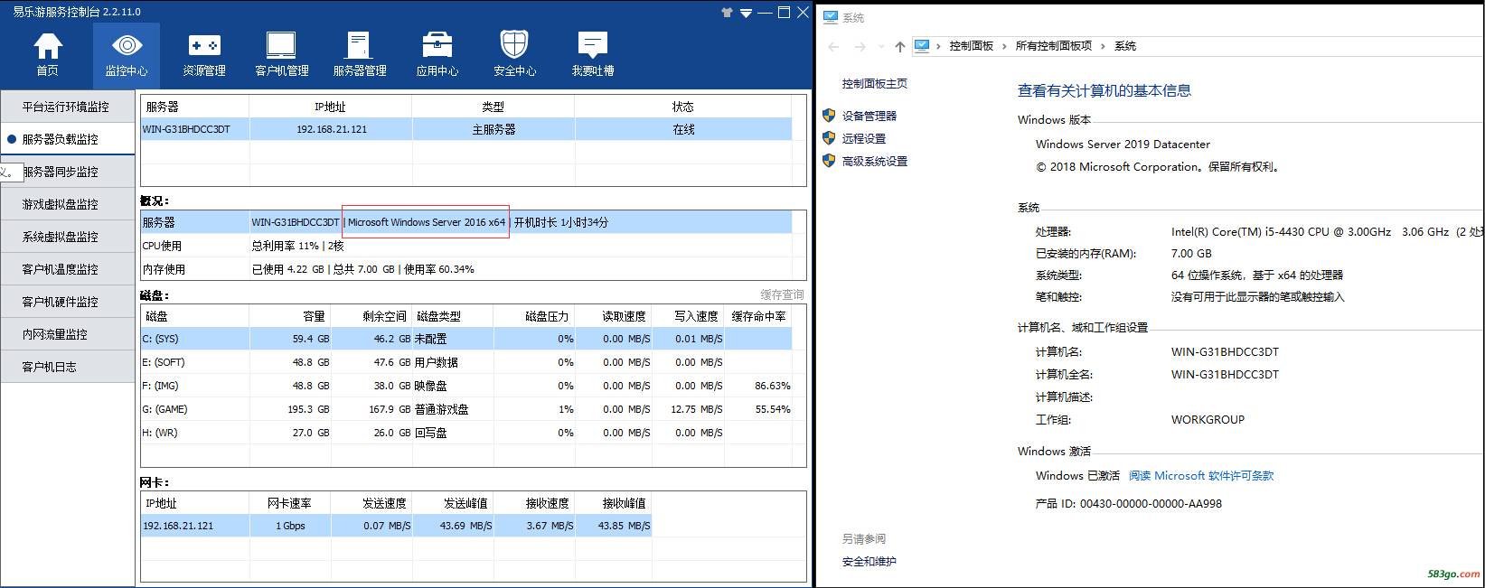Click 类型 column header
1485x588 pixels.
point(493,107)
